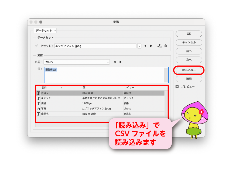Go to previous variable arrow beside 名前 dropdown
Viewport: 232px width, 170px height.
[114, 62]
